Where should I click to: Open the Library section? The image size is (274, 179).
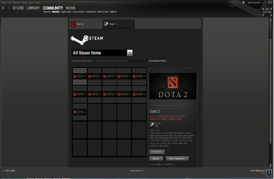click(33, 8)
